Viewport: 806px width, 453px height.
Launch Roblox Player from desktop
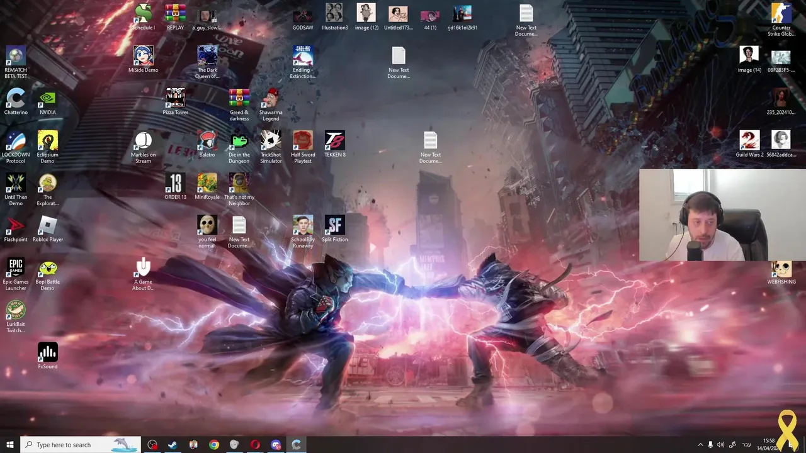48,228
